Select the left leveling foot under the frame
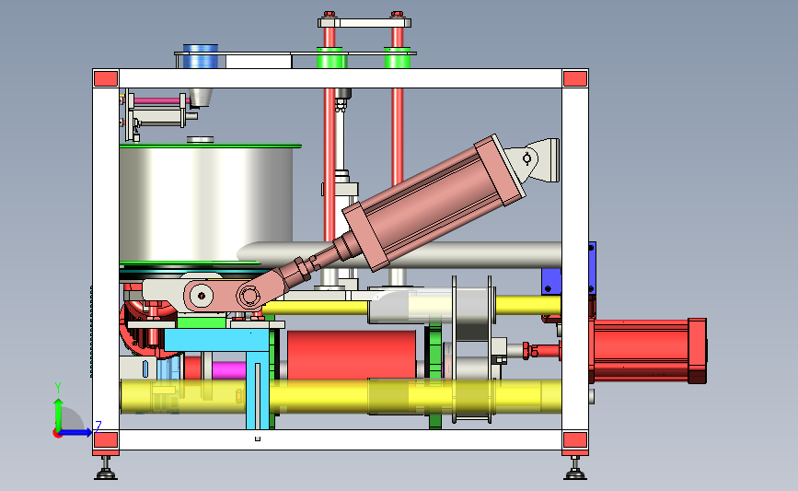This screenshot has height=491, width=798. coord(106,469)
